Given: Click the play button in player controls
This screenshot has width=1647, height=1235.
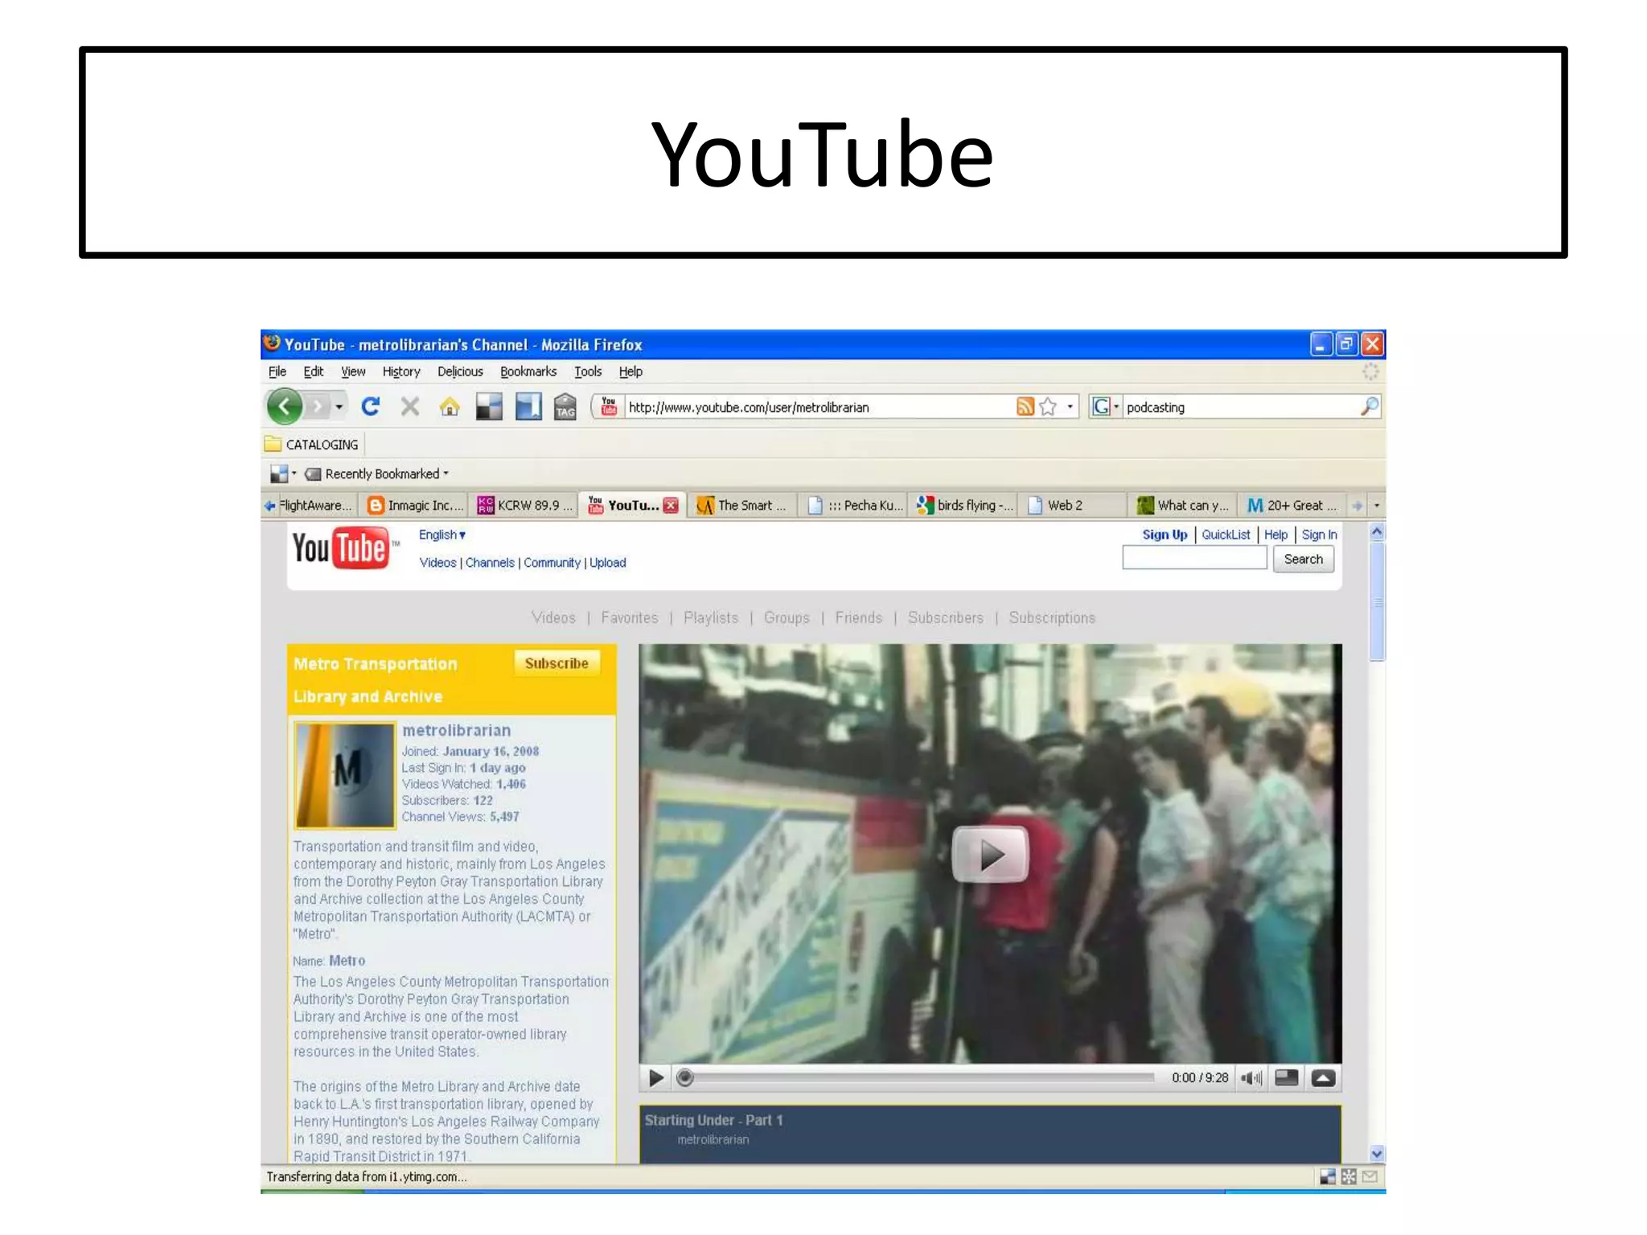Looking at the screenshot, I should 656,1078.
